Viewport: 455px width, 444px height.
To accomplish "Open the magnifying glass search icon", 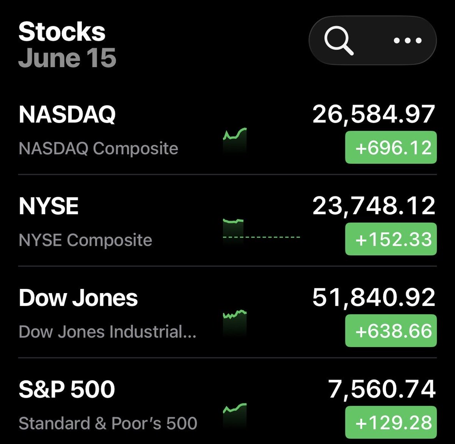I will pos(339,41).
